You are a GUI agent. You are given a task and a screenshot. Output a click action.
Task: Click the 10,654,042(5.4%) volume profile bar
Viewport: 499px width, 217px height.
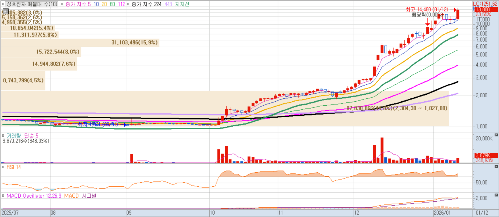click(28, 28)
